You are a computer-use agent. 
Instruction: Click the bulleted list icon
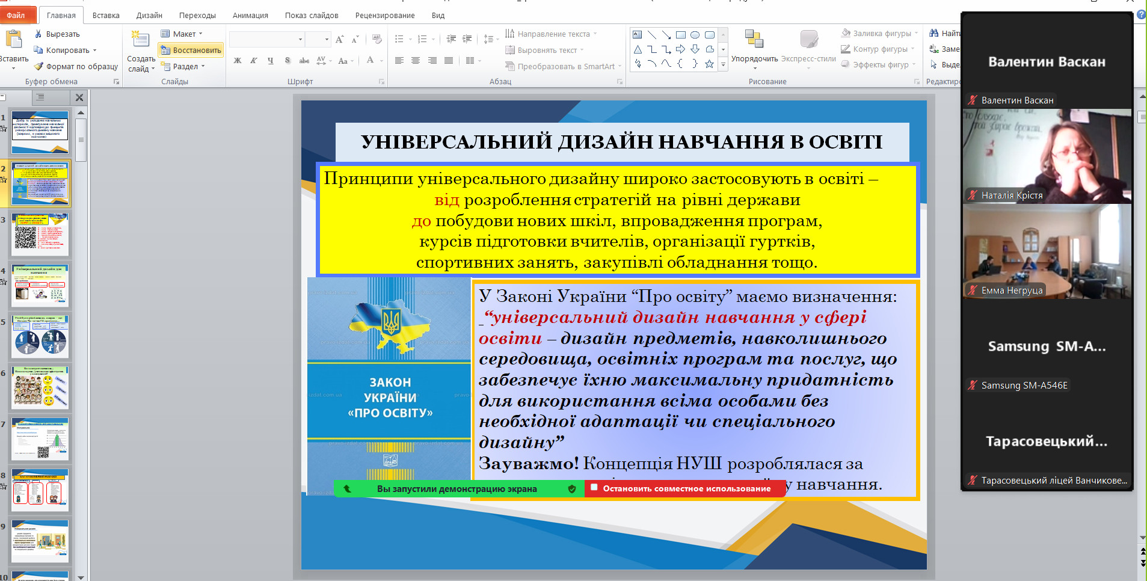click(399, 39)
